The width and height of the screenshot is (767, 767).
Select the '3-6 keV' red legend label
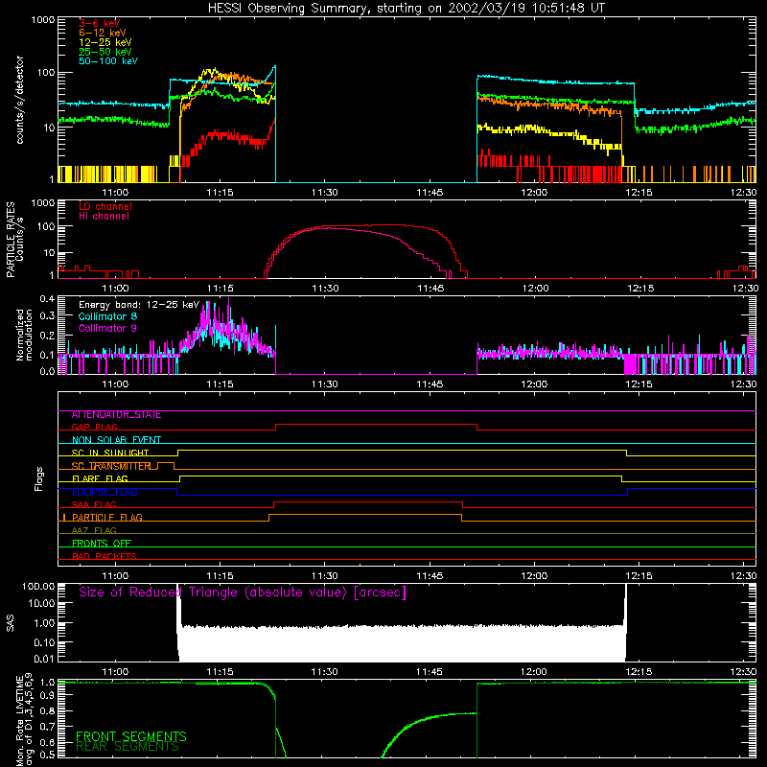[x=100, y=23]
